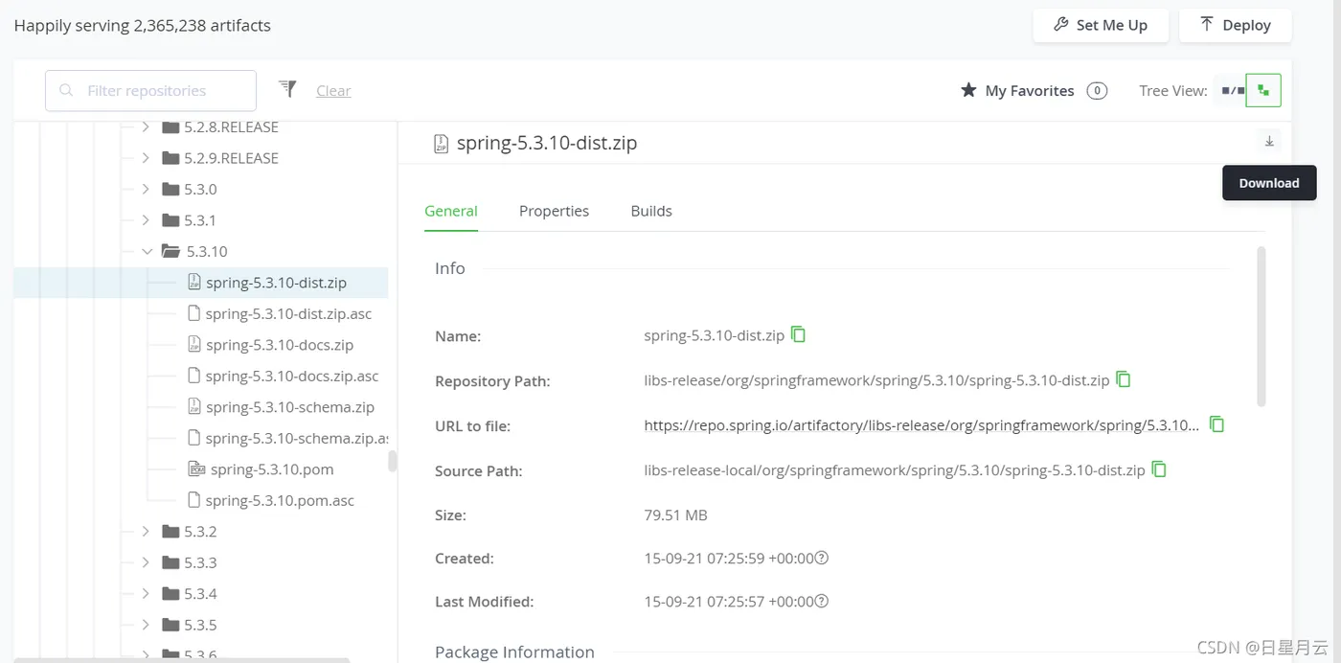The width and height of the screenshot is (1341, 663).
Task: Expand the 5.2.9.RELEASE folder
Action: (146, 158)
